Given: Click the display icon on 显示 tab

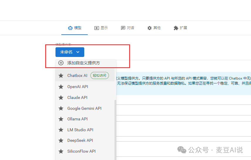Looking at the screenshot, I should tap(97, 28).
